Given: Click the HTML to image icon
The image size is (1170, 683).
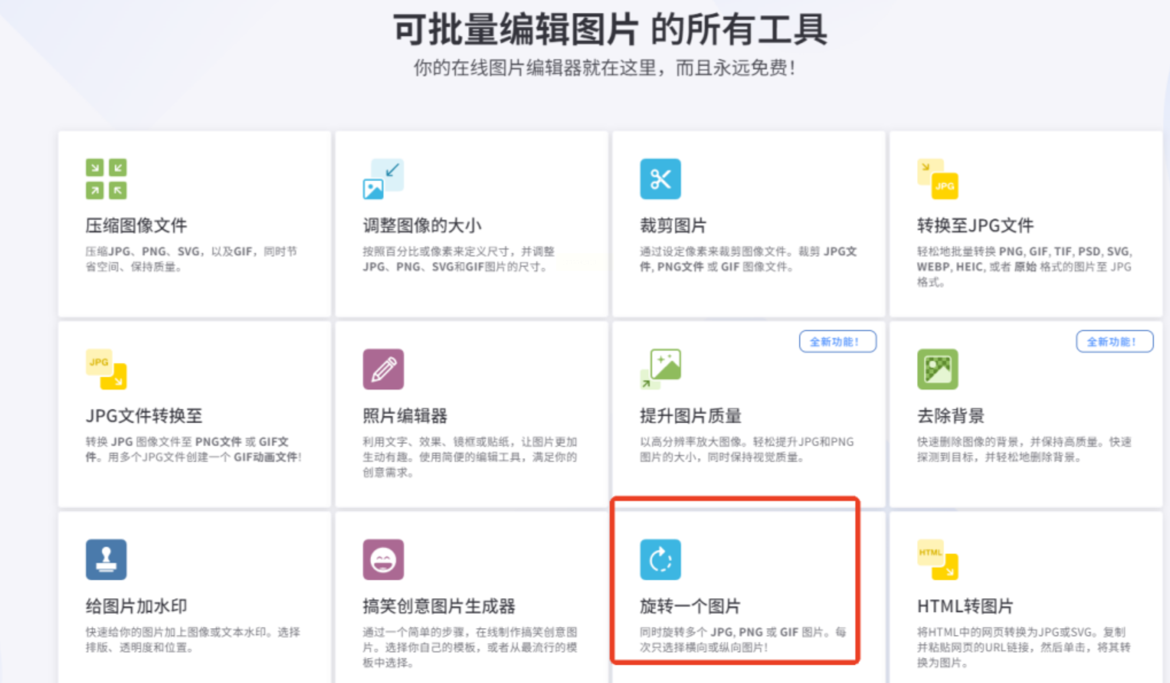Looking at the screenshot, I should coord(937,559).
